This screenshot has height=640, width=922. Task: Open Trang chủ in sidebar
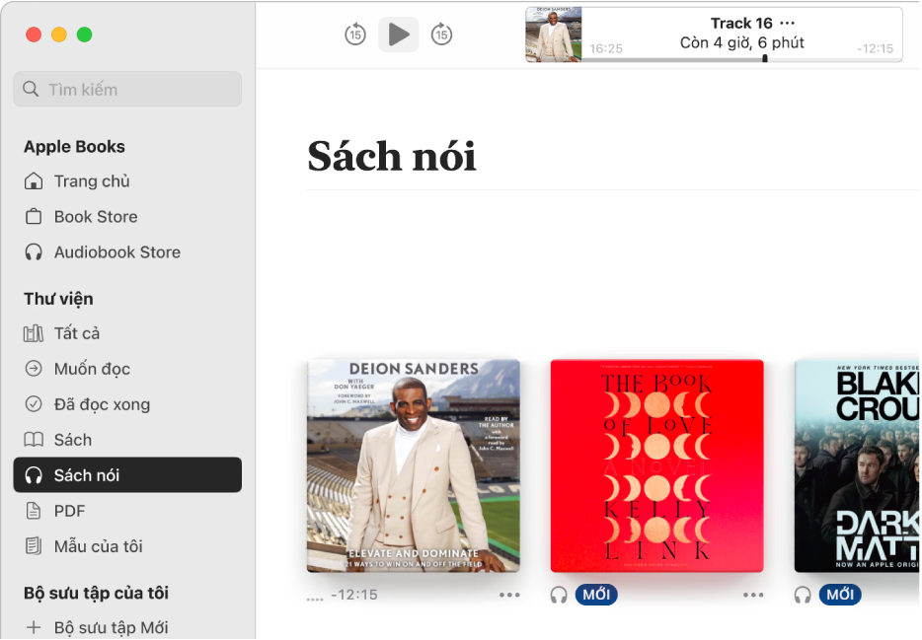click(x=127, y=181)
